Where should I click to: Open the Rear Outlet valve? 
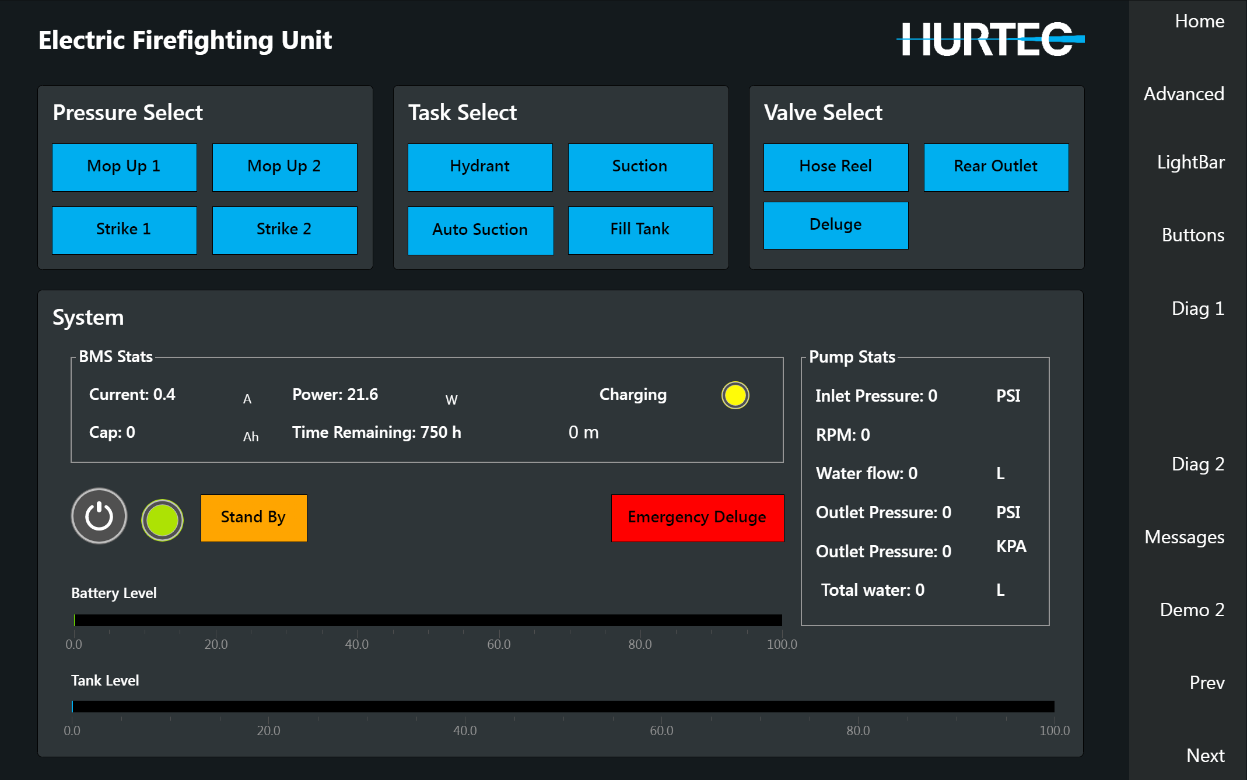996,167
